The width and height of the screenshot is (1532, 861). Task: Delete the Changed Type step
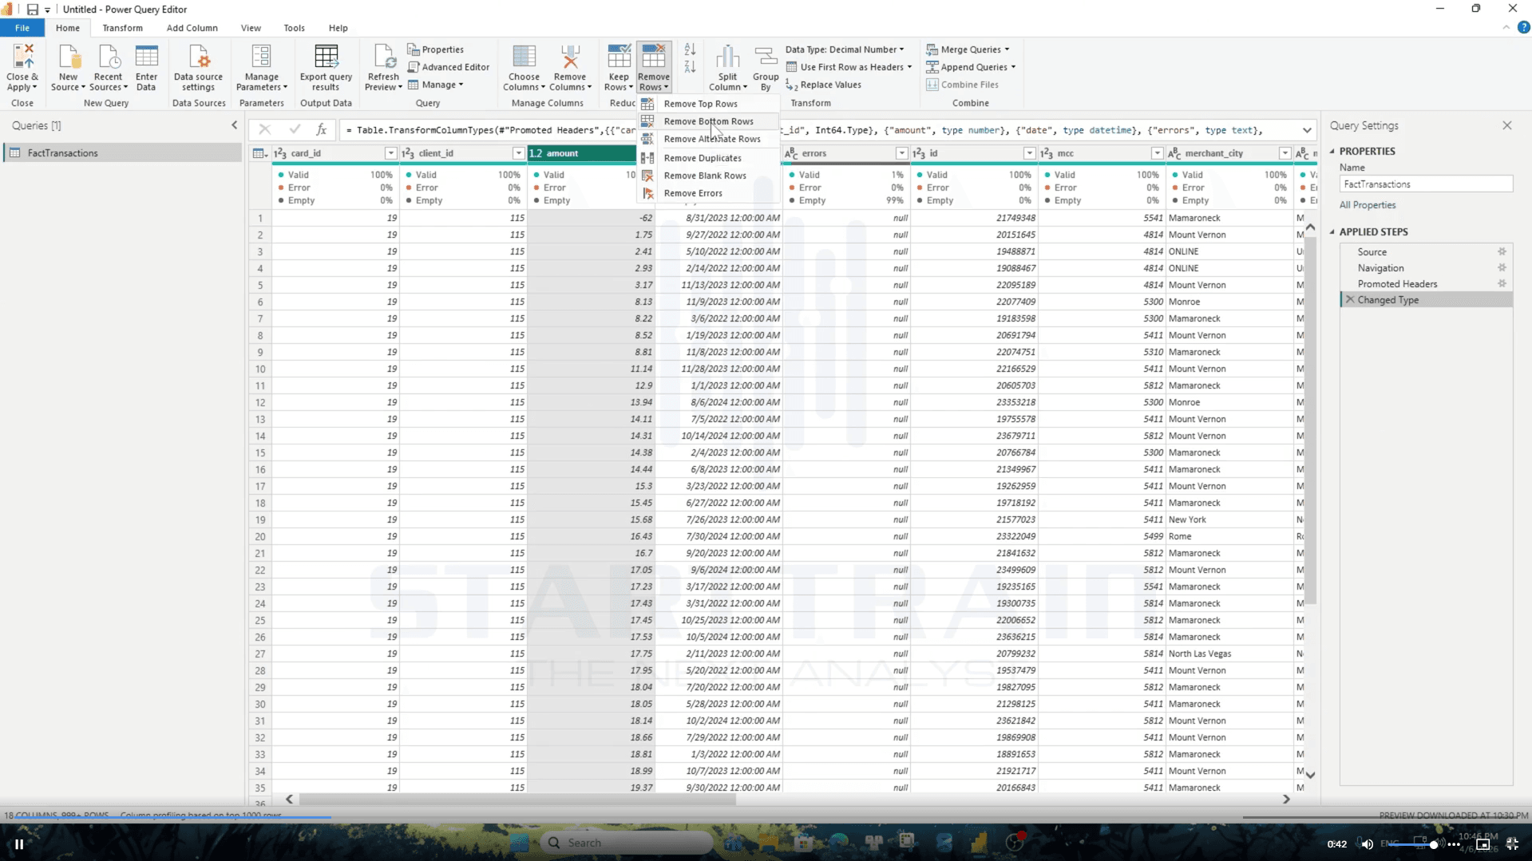pyautogui.click(x=1350, y=300)
